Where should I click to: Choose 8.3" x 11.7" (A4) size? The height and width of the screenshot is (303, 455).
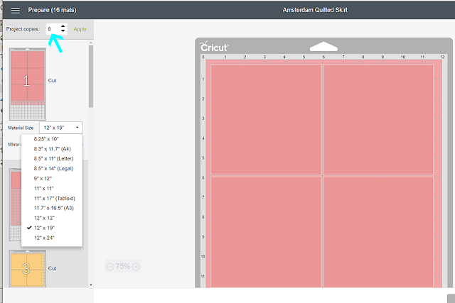coord(52,149)
